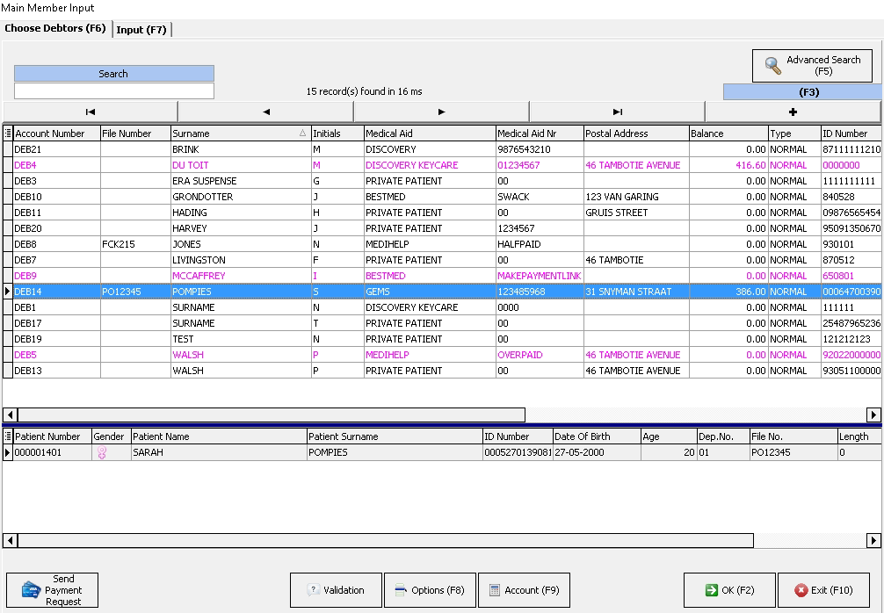The image size is (884, 613).
Task: Click into the Search text field
Action: (114, 91)
